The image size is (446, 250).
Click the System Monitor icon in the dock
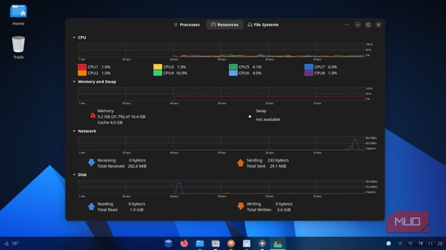pos(278,243)
